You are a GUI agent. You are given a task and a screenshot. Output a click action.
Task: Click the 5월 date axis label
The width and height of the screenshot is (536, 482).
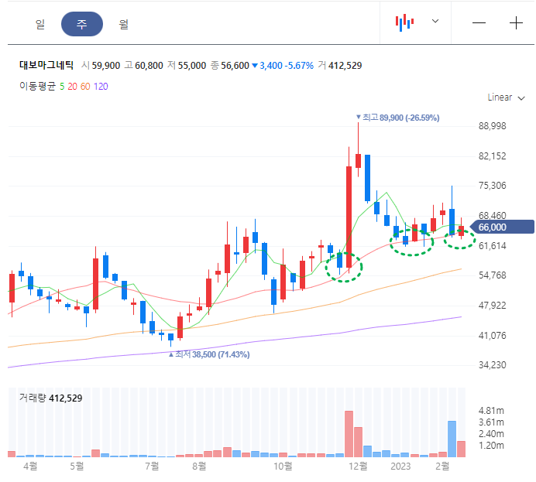[x=77, y=466]
